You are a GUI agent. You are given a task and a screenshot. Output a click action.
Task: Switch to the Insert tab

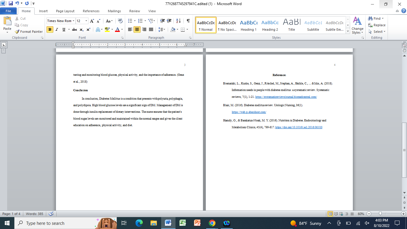pyautogui.click(x=43, y=11)
